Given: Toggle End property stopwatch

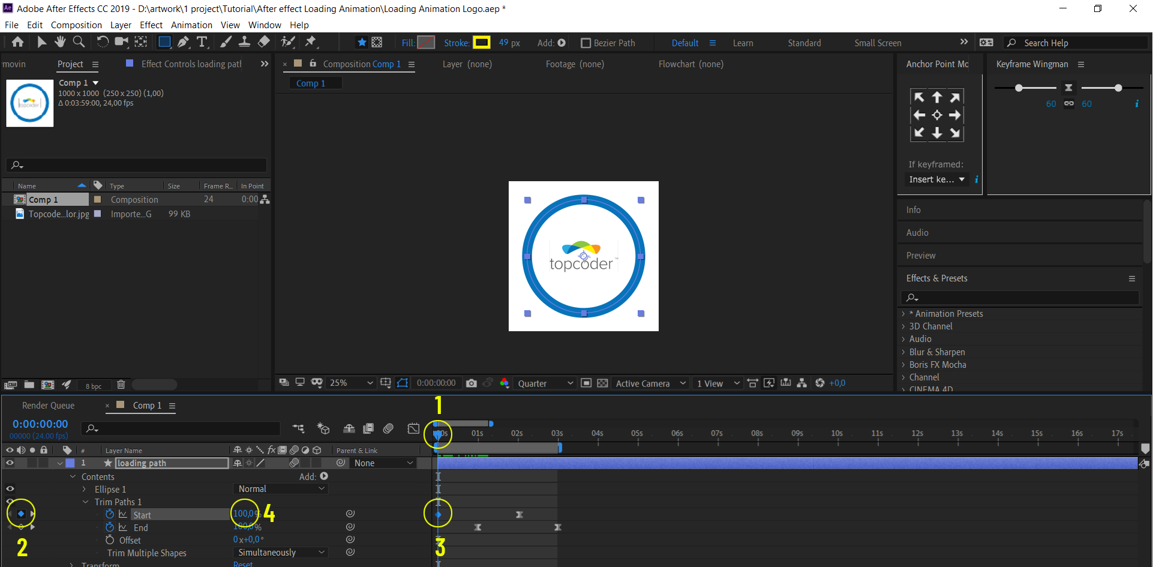Looking at the screenshot, I should 110,527.
